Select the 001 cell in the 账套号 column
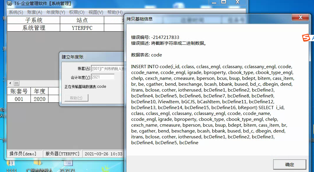 click(x=19, y=99)
